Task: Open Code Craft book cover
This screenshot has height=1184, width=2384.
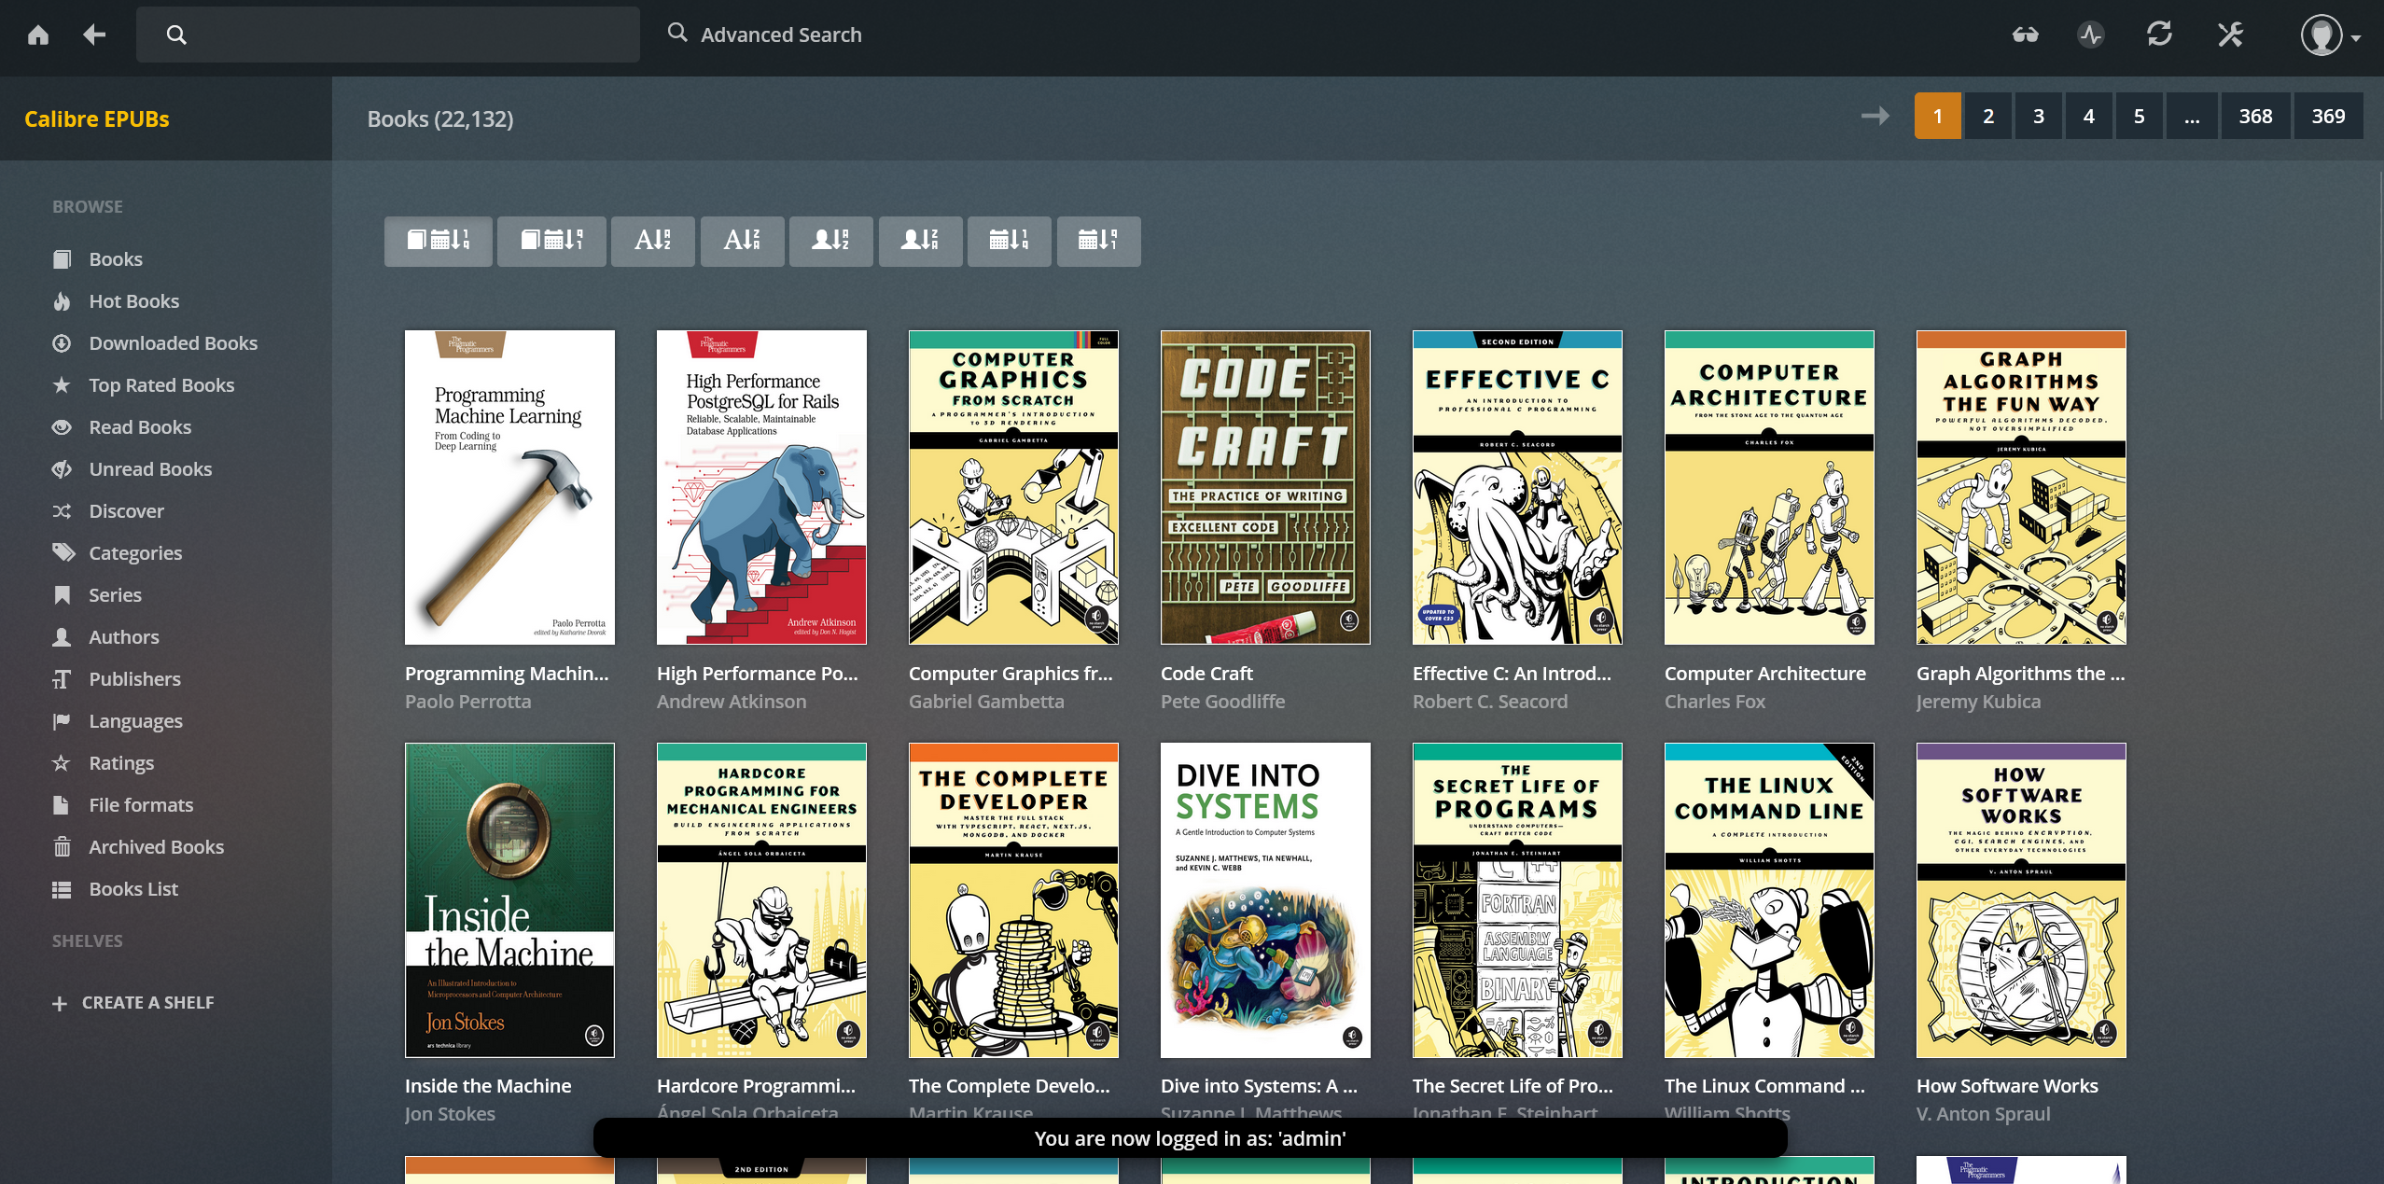Action: (x=1265, y=487)
